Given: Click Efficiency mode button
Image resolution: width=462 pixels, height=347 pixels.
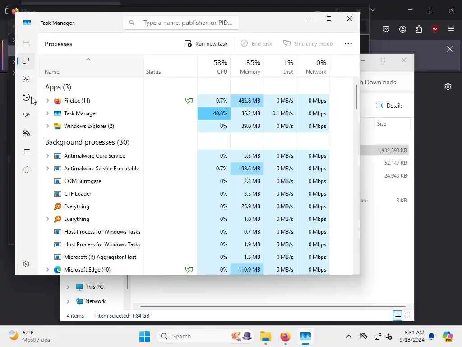Looking at the screenshot, I should 308,44.
